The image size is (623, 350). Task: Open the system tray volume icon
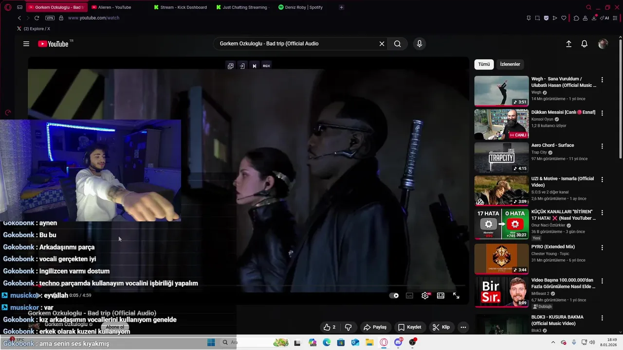592,342
